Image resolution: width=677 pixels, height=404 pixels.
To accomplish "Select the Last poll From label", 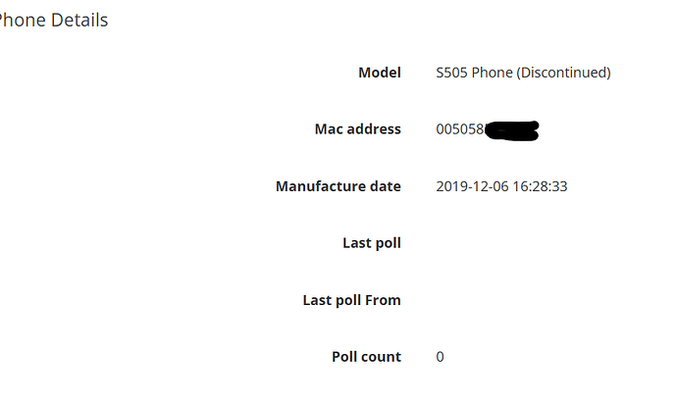I will [x=351, y=300].
